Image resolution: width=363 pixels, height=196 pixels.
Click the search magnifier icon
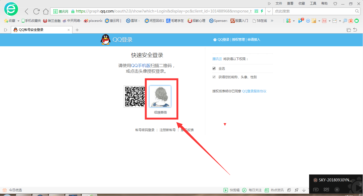pyautogui.click(x=357, y=11)
